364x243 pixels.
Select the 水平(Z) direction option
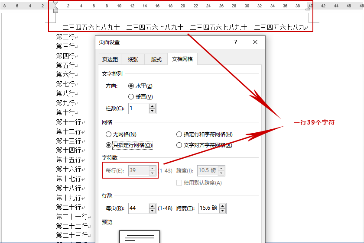(140, 86)
